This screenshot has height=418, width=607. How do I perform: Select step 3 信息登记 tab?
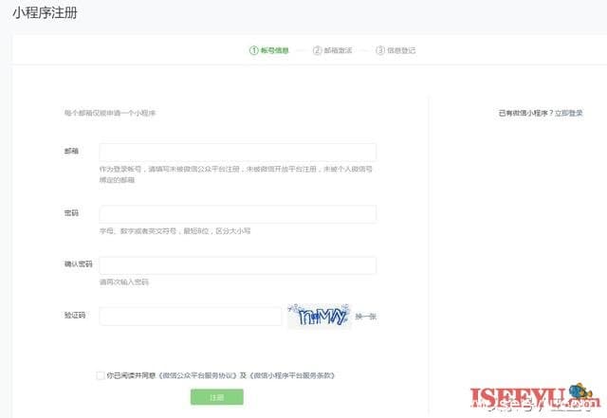tap(395, 50)
